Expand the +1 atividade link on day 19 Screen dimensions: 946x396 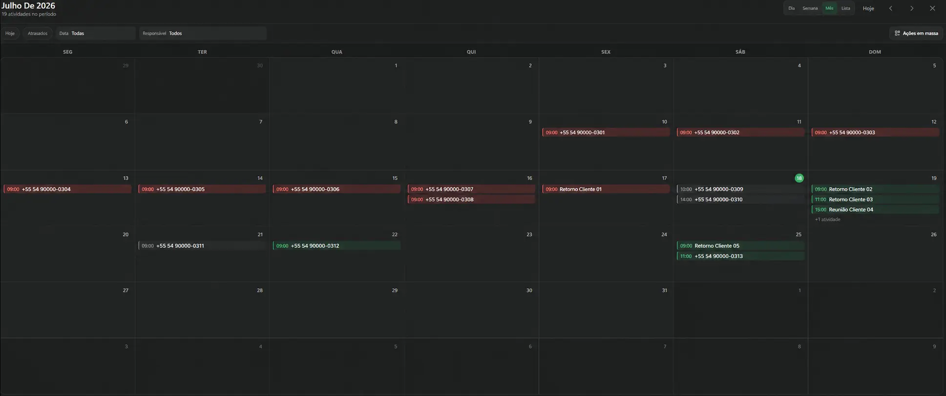coord(827,219)
